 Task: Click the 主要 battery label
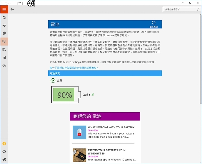point(59,81)
